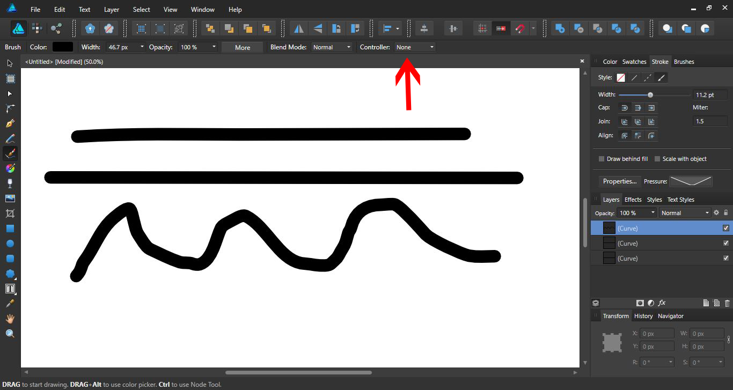Pick the Colour Picker tool

tap(10, 303)
